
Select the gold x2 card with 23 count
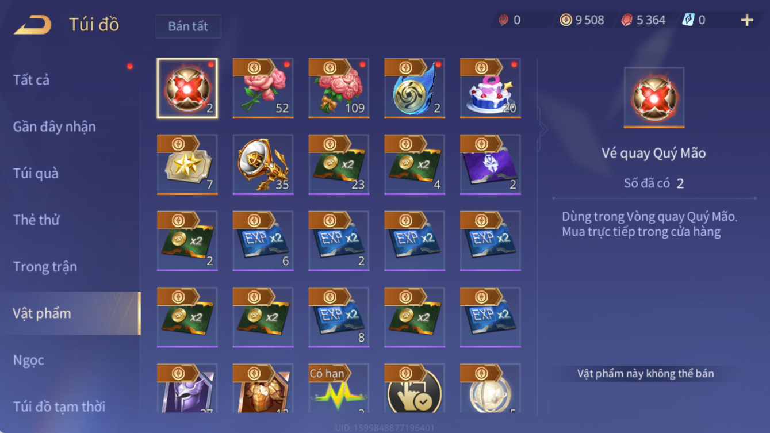tap(339, 165)
